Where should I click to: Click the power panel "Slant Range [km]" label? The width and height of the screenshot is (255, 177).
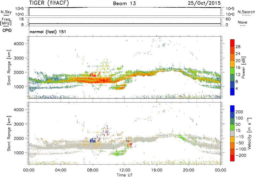9,67
